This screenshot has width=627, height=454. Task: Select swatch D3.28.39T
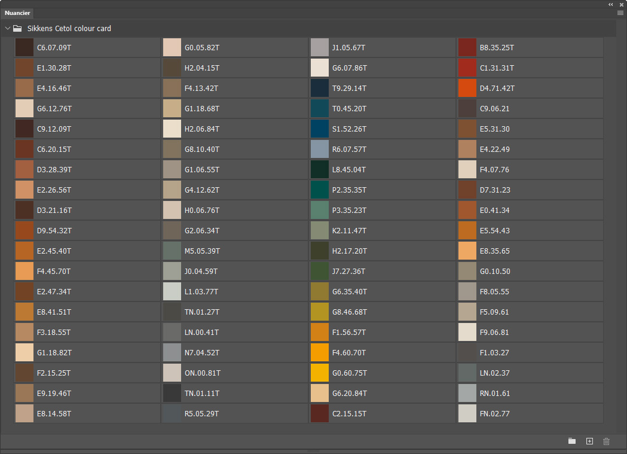(25, 170)
